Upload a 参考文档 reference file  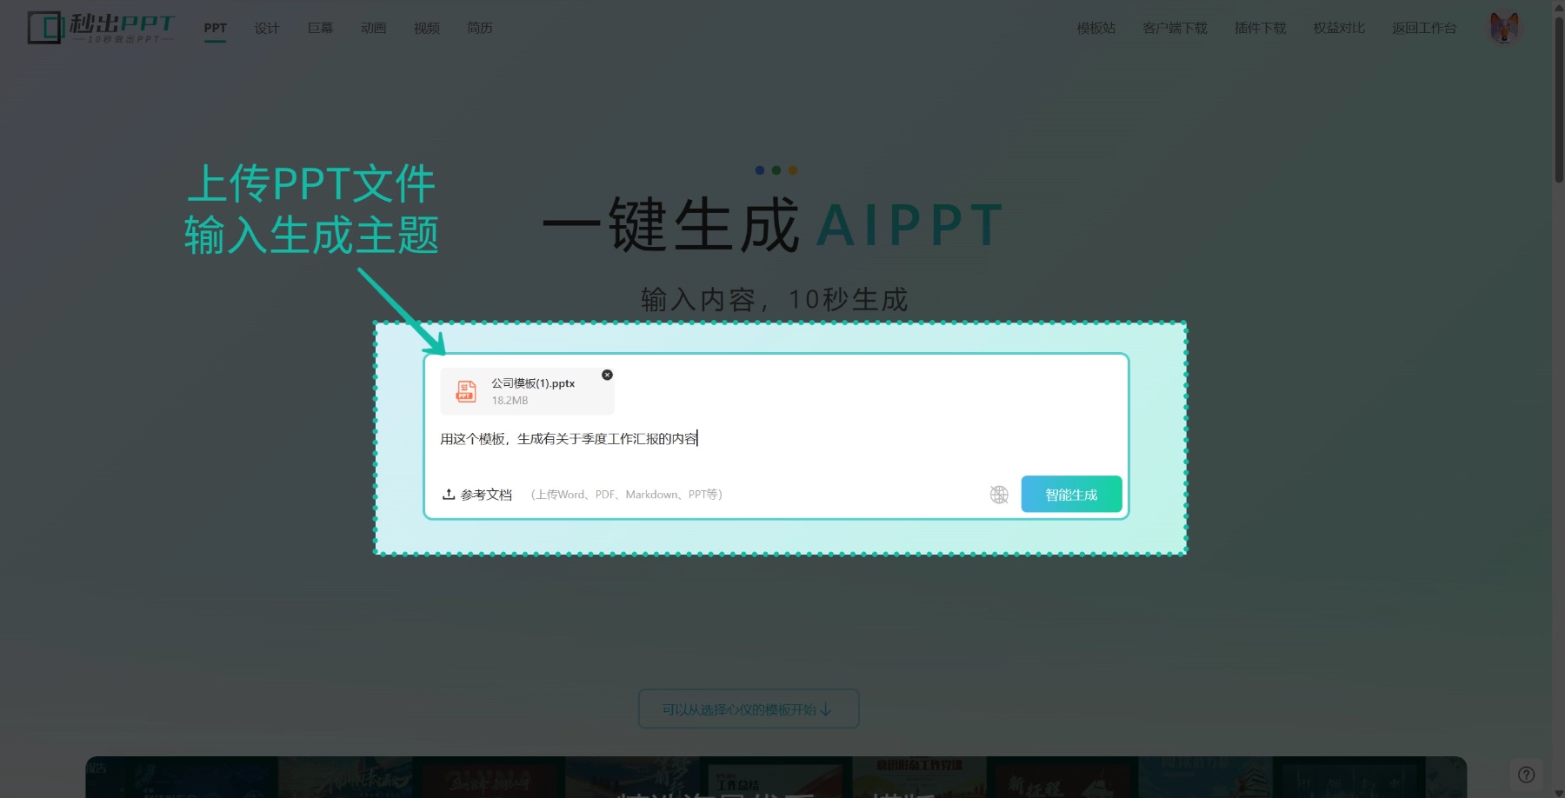click(477, 495)
